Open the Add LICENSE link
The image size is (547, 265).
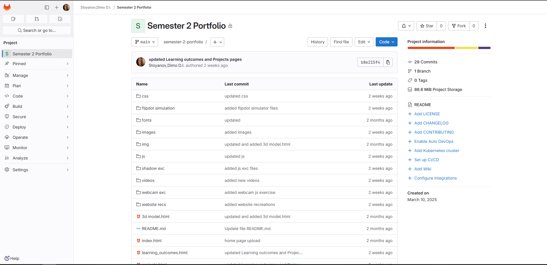pos(427,114)
